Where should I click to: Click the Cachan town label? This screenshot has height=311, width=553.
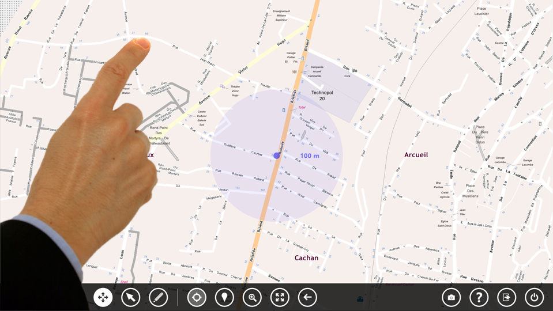306,258
